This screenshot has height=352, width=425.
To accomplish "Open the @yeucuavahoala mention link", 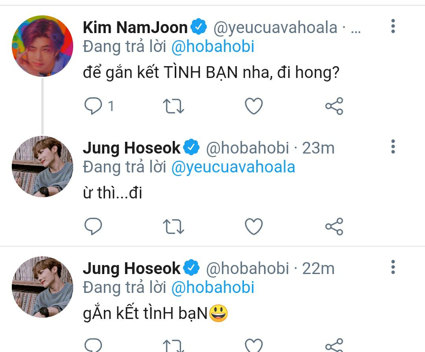I will pos(233,167).
